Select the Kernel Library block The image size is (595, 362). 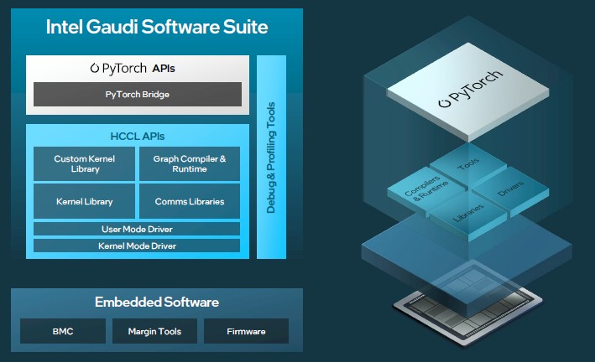click(84, 201)
